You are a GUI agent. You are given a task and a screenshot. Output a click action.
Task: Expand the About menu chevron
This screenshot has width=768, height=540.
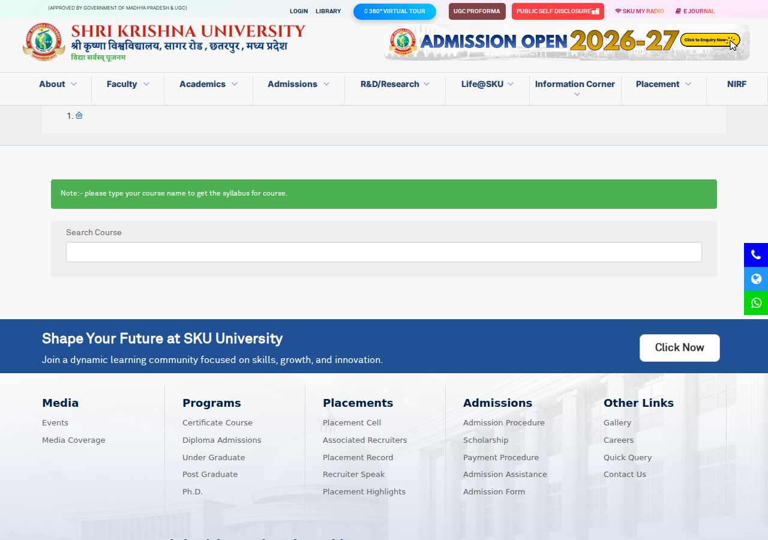tap(74, 84)
